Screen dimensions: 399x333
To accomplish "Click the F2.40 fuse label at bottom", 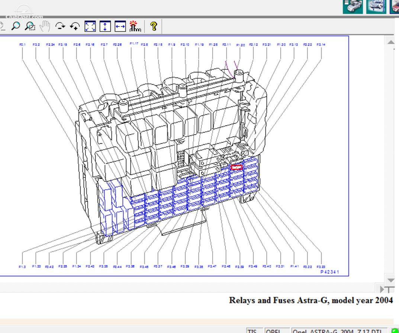I will (267, 266).
